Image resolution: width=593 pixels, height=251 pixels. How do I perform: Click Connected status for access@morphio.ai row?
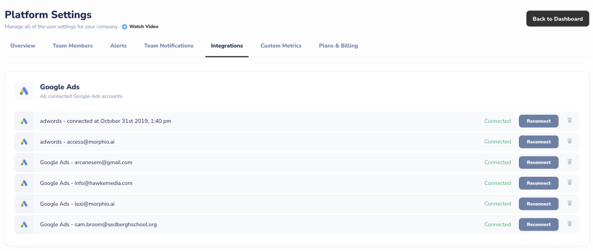[x=497, y=141]
